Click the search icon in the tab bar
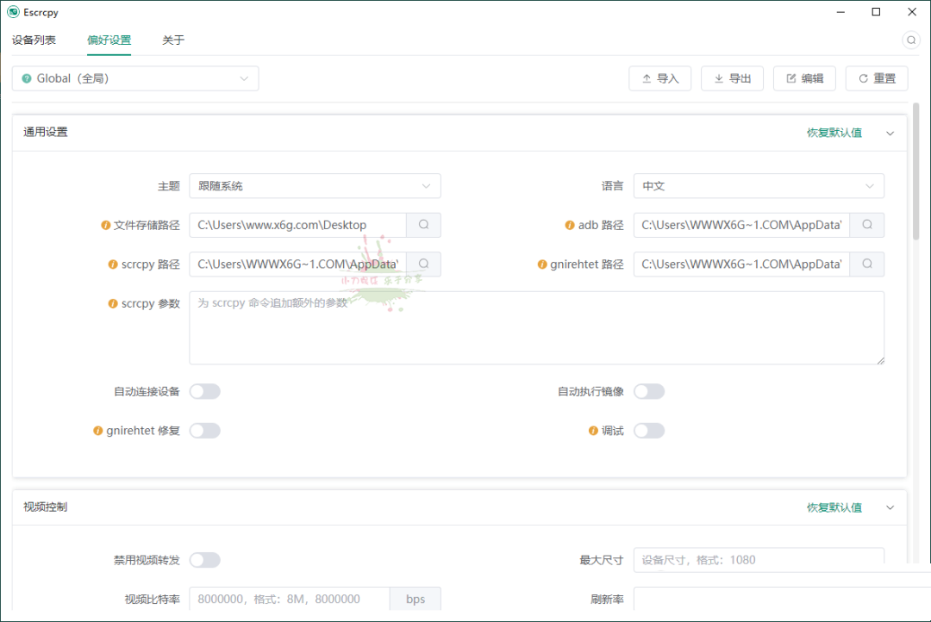Image resolution: width=931 pixels, height=622 pixels. click(x=911, y=40)
